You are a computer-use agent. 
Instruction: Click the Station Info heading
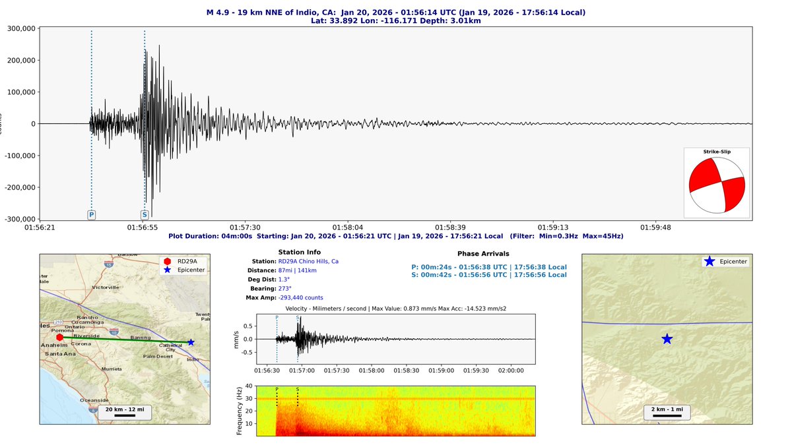click(x=300, y=252)
